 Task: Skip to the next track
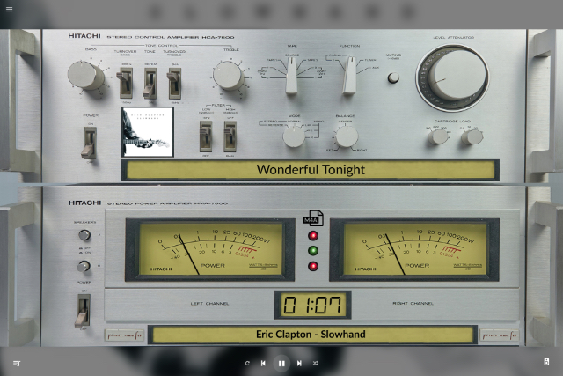[x=299, y=363]
